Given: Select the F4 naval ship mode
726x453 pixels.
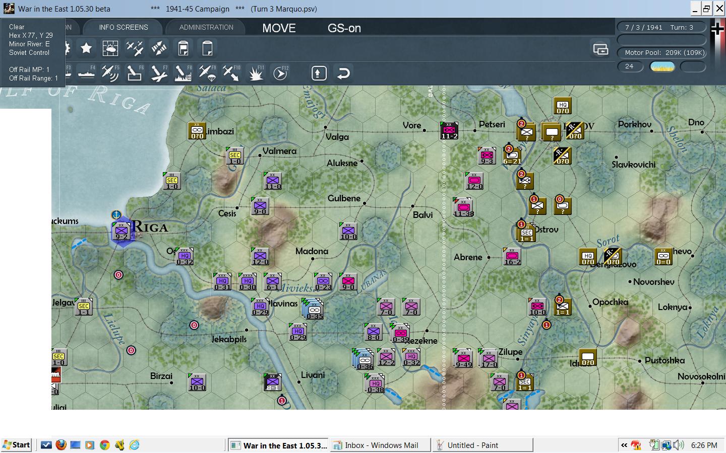Looking at the screenshot, I should click(x=86, y=73).
